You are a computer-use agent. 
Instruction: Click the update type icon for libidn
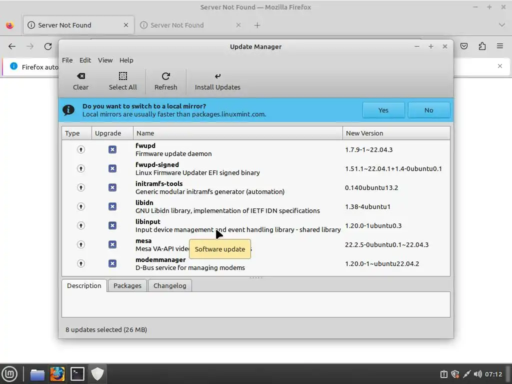[x=80, y=206]
